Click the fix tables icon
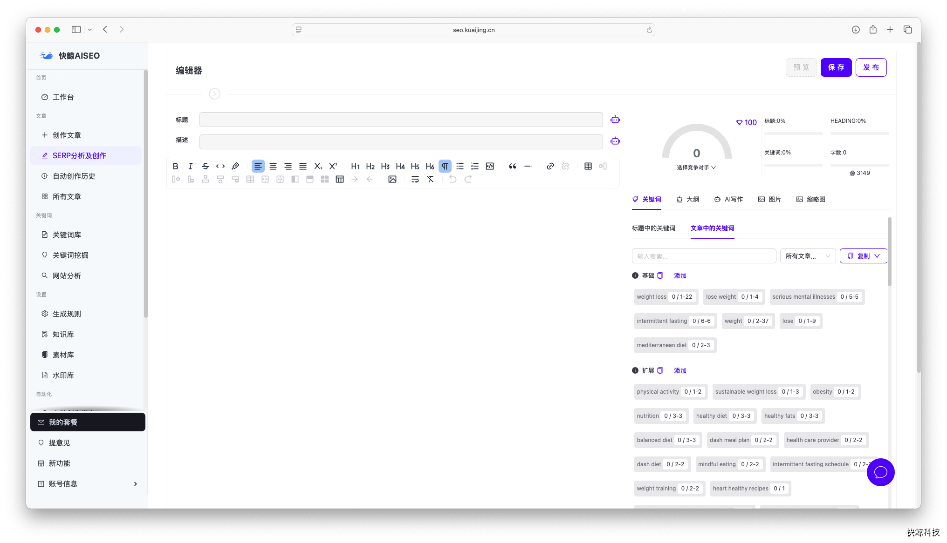The height and width of the screenshot is (543, 947). click(340, 179)
